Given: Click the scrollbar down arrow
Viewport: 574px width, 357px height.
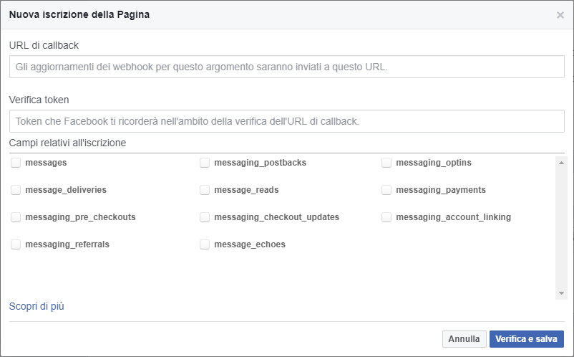Looking at the screenshot, I should click(x=561, y=293).
